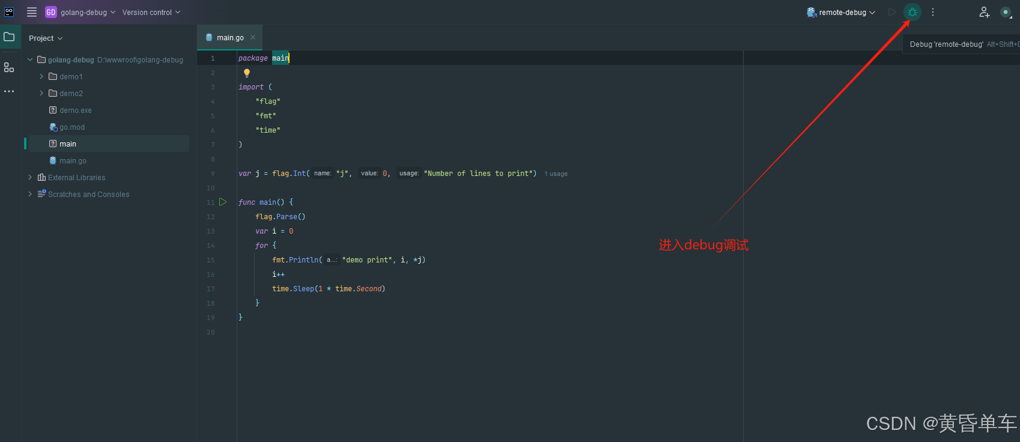
Task: Click the External Libraries icon
Action: (41, 177)
